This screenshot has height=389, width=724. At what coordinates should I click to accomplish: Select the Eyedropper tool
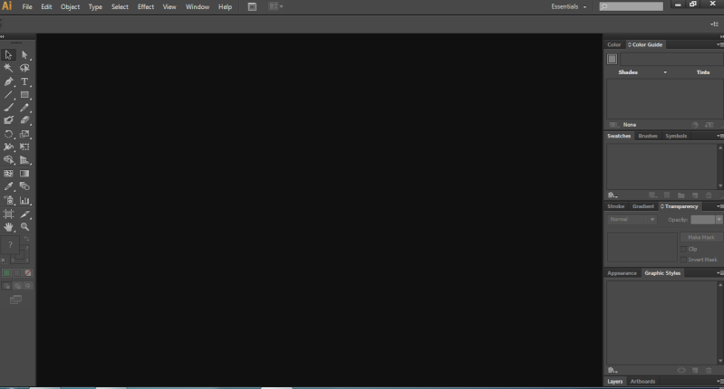coord(8,186)
